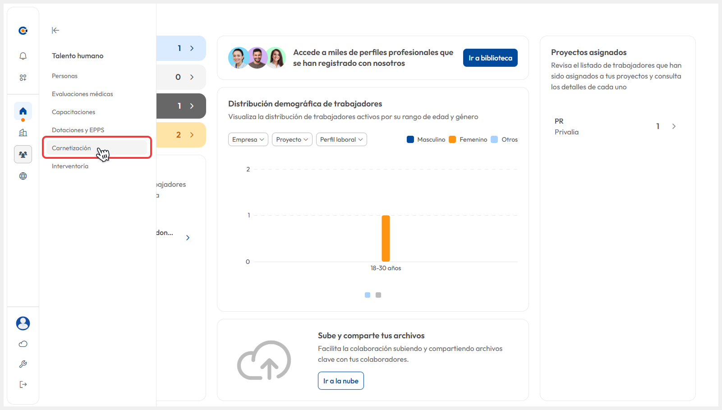
Task: Open the user profile avatar icon
Action: coord(23,323)
